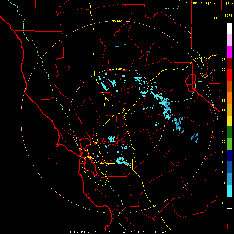
Task: Click the 'NEXLAB-College of DuPage' credit text
Action: tap(207, 3)
